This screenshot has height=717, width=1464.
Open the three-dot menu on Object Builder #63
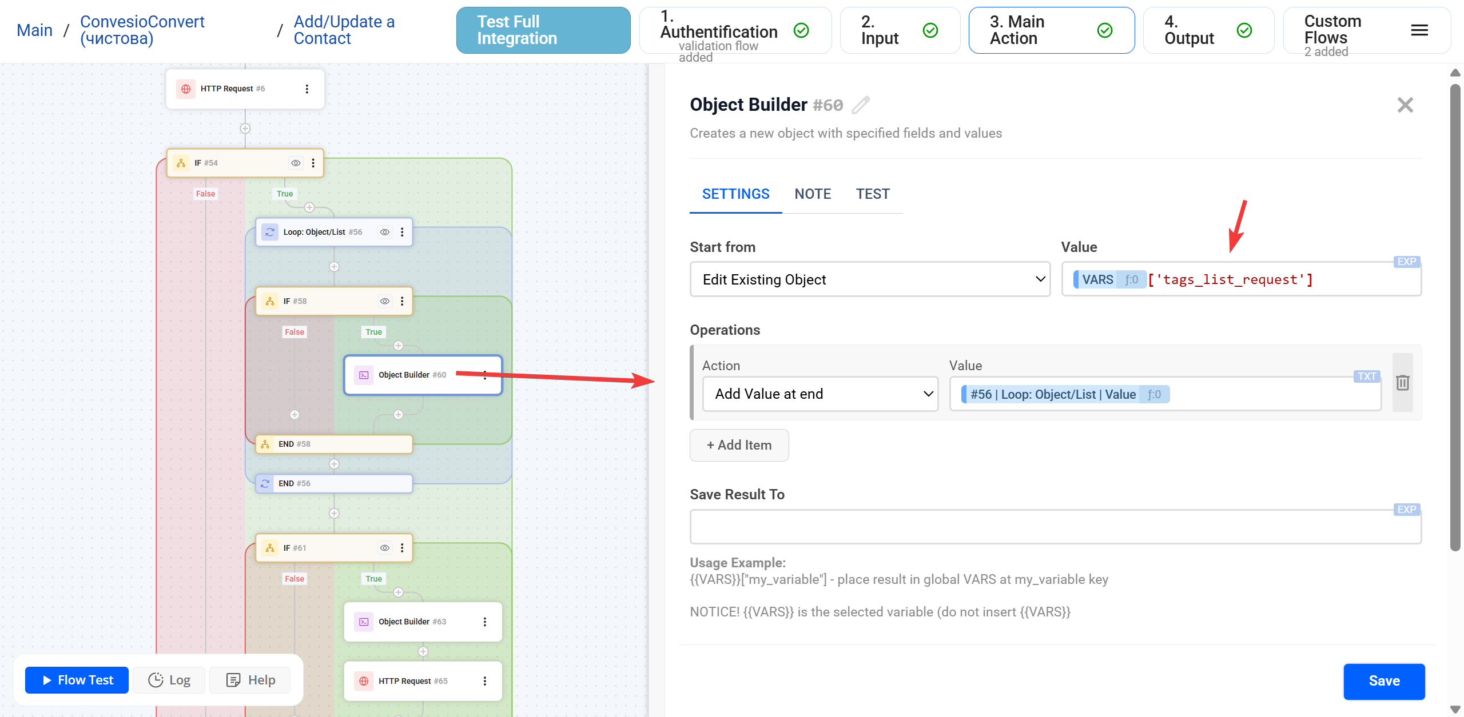(x=485, y=622)
